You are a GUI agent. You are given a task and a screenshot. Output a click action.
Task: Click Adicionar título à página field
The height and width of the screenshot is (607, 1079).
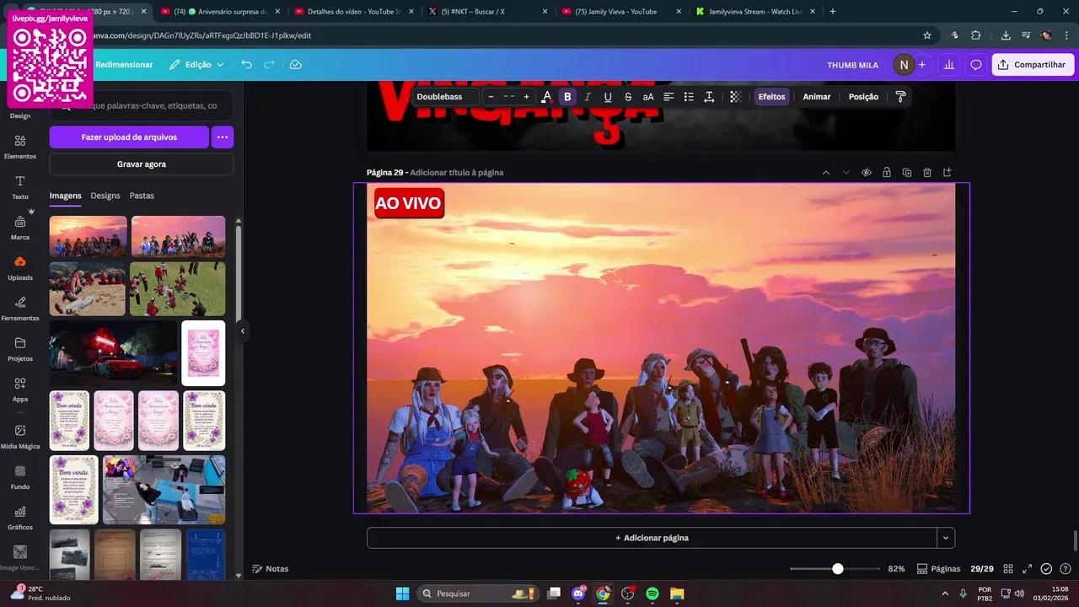point(457,173)
